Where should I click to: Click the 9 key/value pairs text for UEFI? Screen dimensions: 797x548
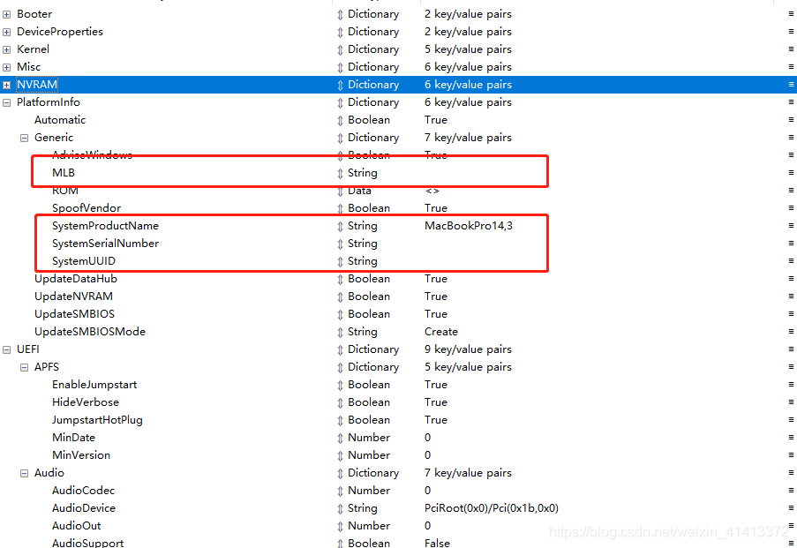click(x=468, y=349)
